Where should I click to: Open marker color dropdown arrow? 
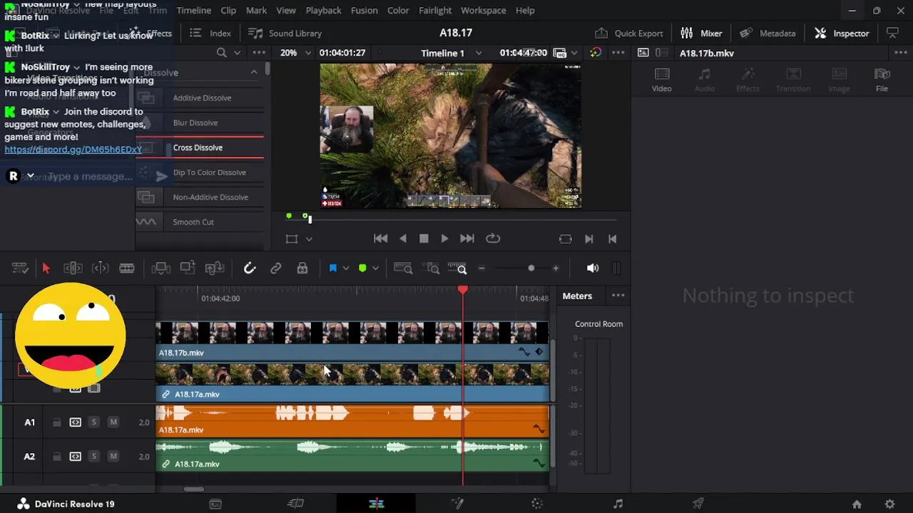(375, 268)
